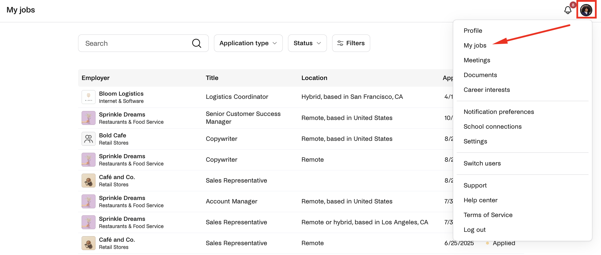Image resolution: width=601 pixels, height=255 pixels.
Task: Click the Bloom Logistics employer name
Action: [x=121, y=94]
